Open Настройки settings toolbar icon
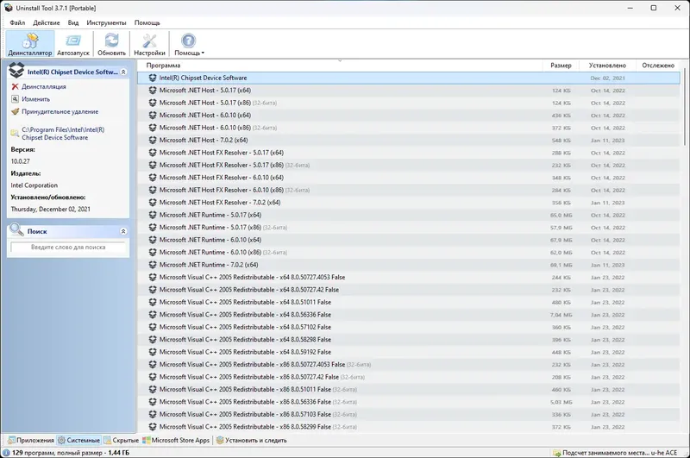This screenshot has width=690, height=458. click(149, 44)
